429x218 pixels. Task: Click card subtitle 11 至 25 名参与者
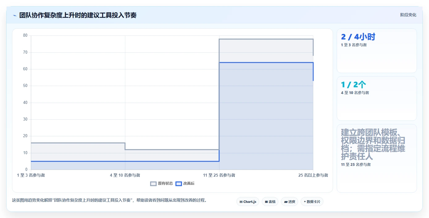[x=356, y=165]
